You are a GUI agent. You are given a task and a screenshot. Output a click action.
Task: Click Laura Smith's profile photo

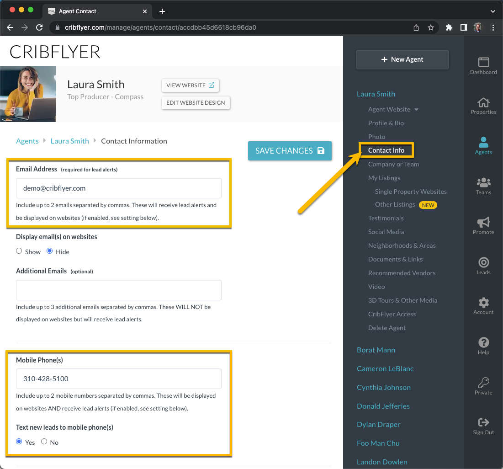click(28, 94)
